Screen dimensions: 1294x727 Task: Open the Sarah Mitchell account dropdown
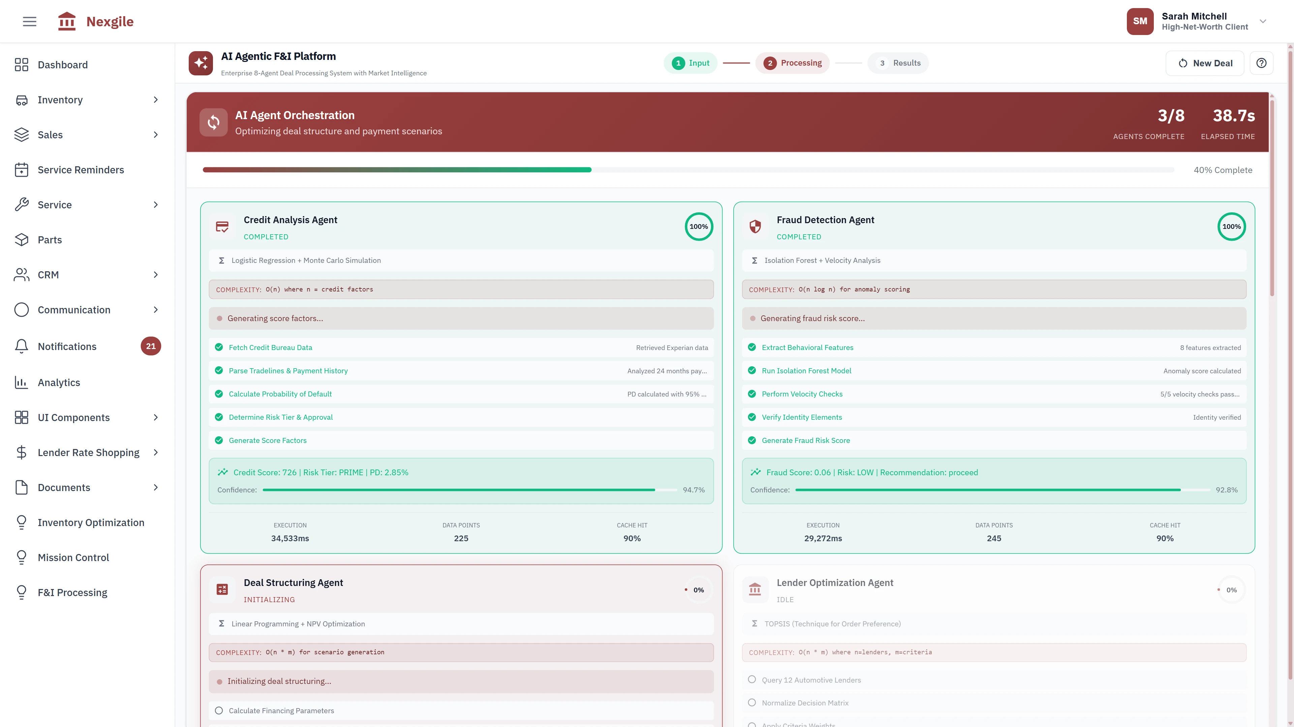click(x=1262, y=21)
